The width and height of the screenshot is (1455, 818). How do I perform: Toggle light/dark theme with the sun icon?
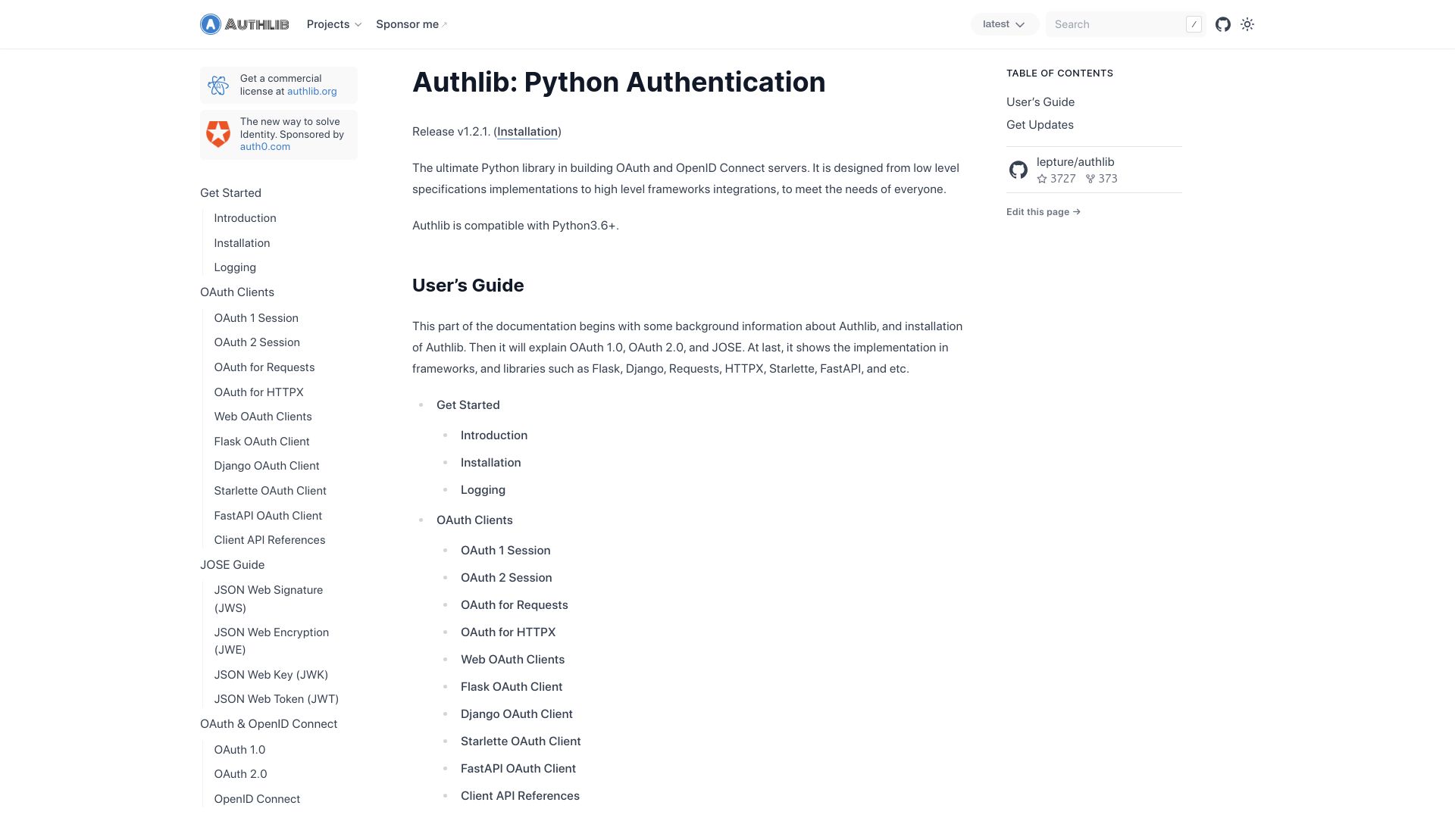pyautogui.click(x=1247, y=24)
